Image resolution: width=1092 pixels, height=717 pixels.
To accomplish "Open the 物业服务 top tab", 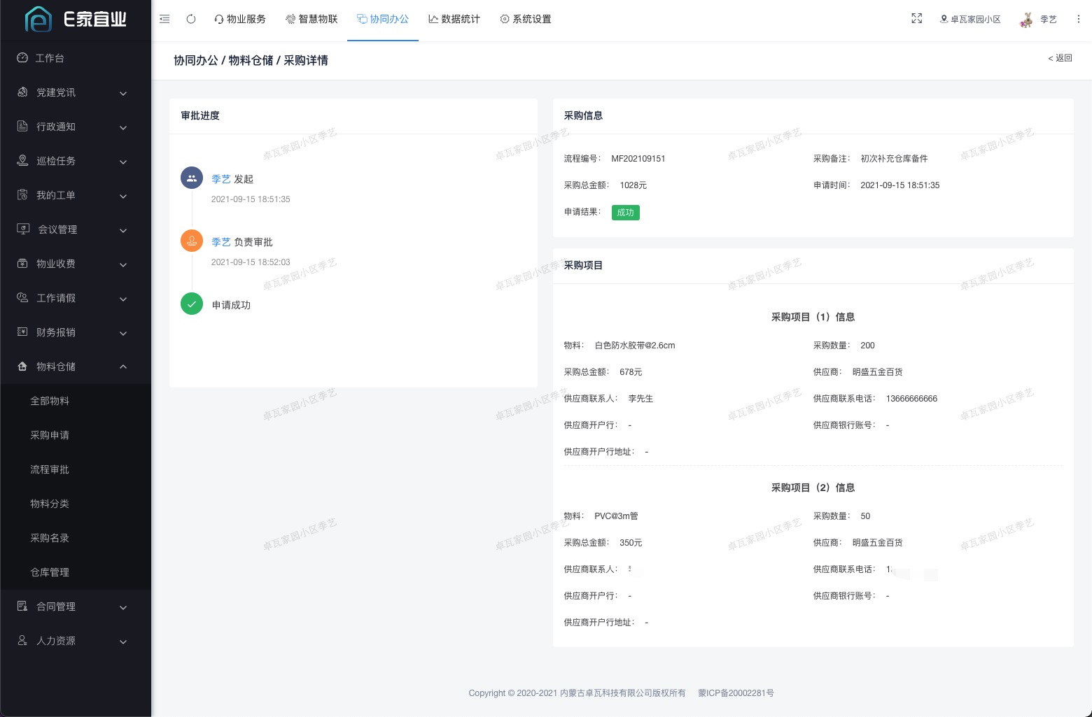I will coord(240,19).
